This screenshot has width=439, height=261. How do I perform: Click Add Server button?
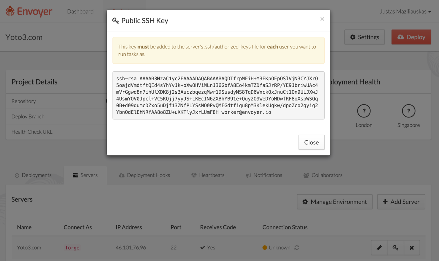401,202
